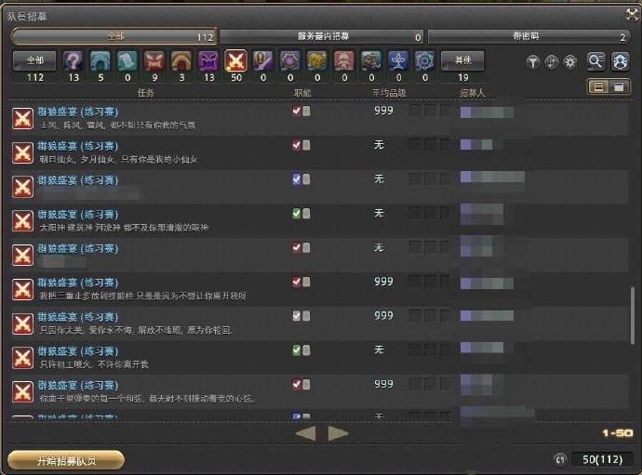Toggle the green role checkbox in the 太阳神 listing
The width and height of the screenshot is (642, 475).
[x=297, y=214]
